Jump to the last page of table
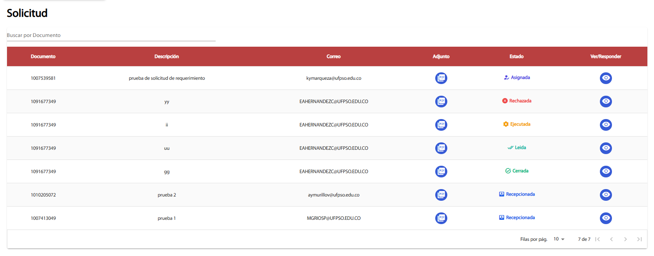The image size is (654, 256). (x=639, y=239)
